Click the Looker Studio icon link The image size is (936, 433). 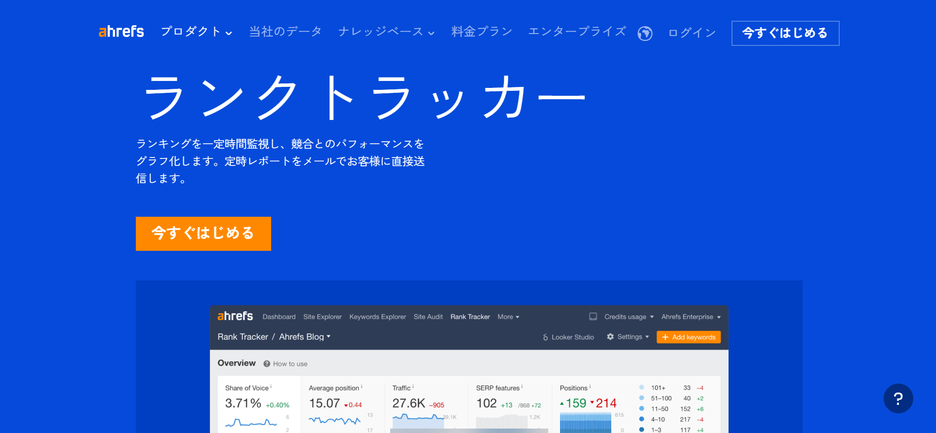(545, 337)
